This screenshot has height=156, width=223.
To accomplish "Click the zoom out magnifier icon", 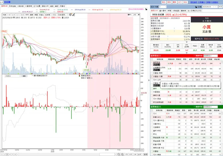I will [x=119, y=154].
